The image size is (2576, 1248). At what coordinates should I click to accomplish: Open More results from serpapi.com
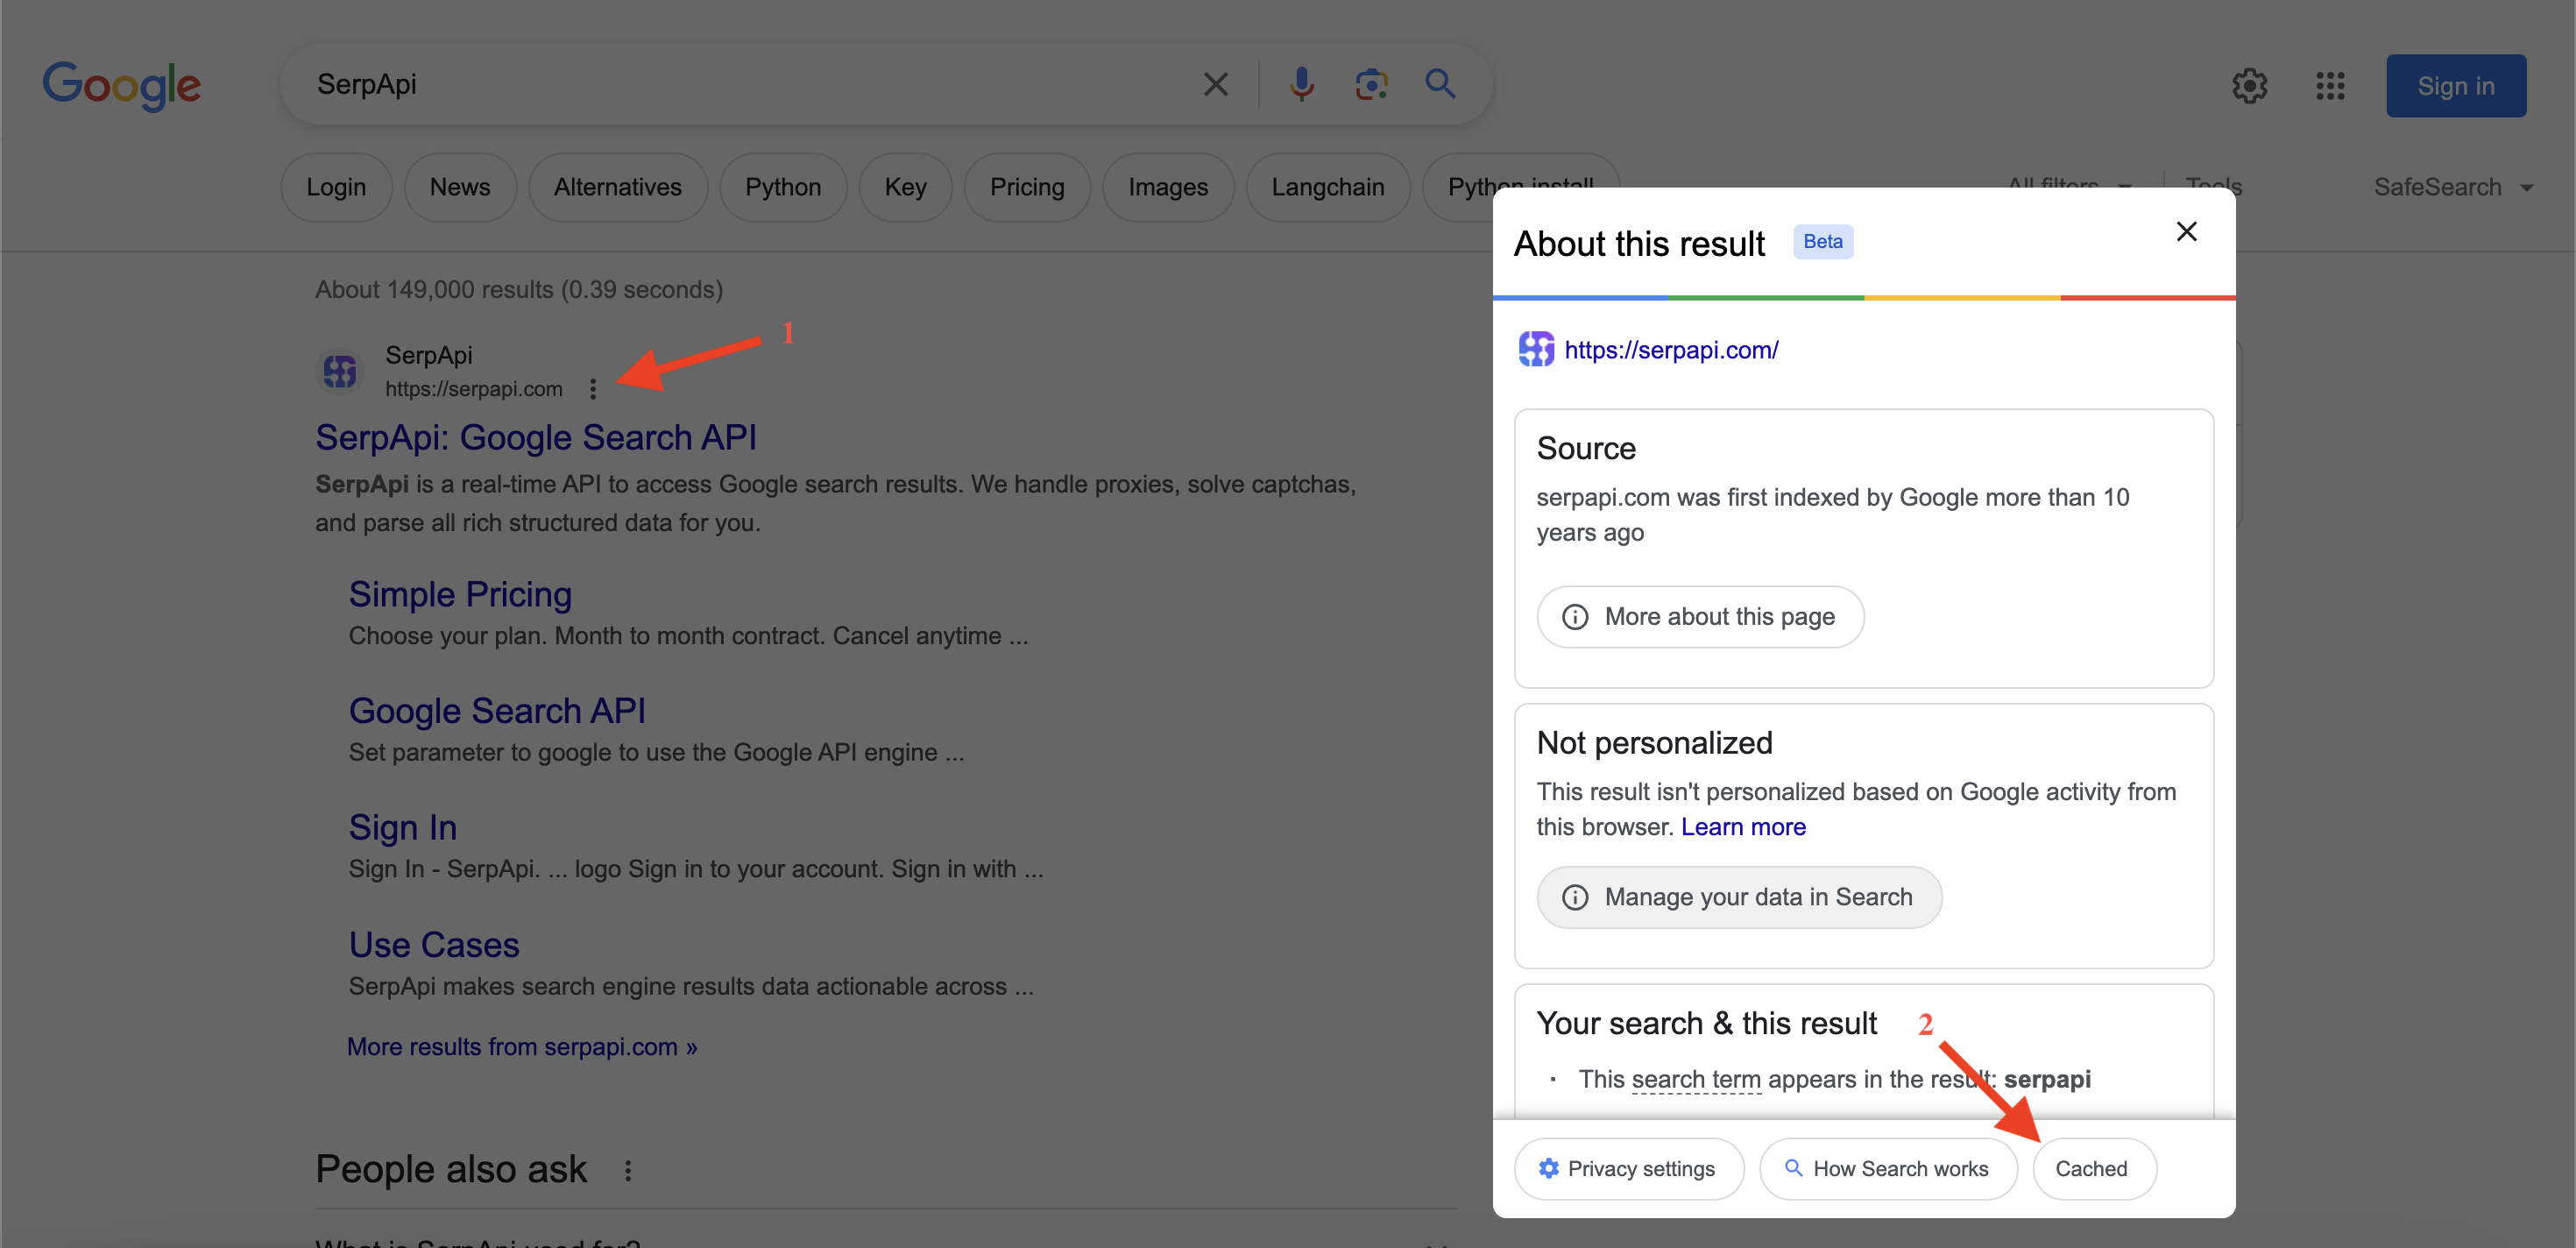(521, 1046)
